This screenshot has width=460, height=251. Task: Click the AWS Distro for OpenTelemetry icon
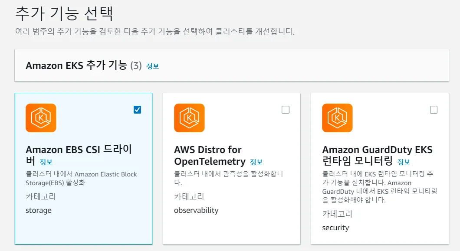pos(189,118)
